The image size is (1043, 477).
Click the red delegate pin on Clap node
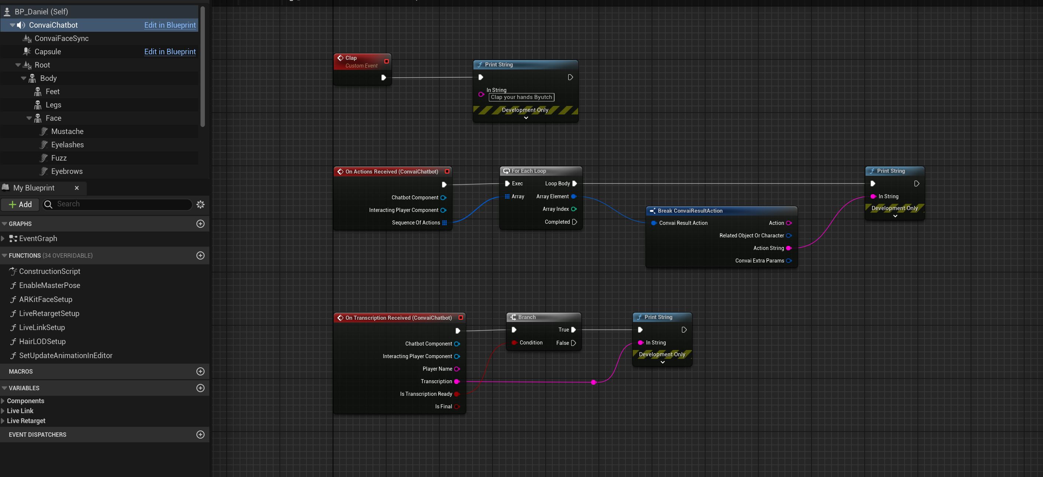pos(386,61)
